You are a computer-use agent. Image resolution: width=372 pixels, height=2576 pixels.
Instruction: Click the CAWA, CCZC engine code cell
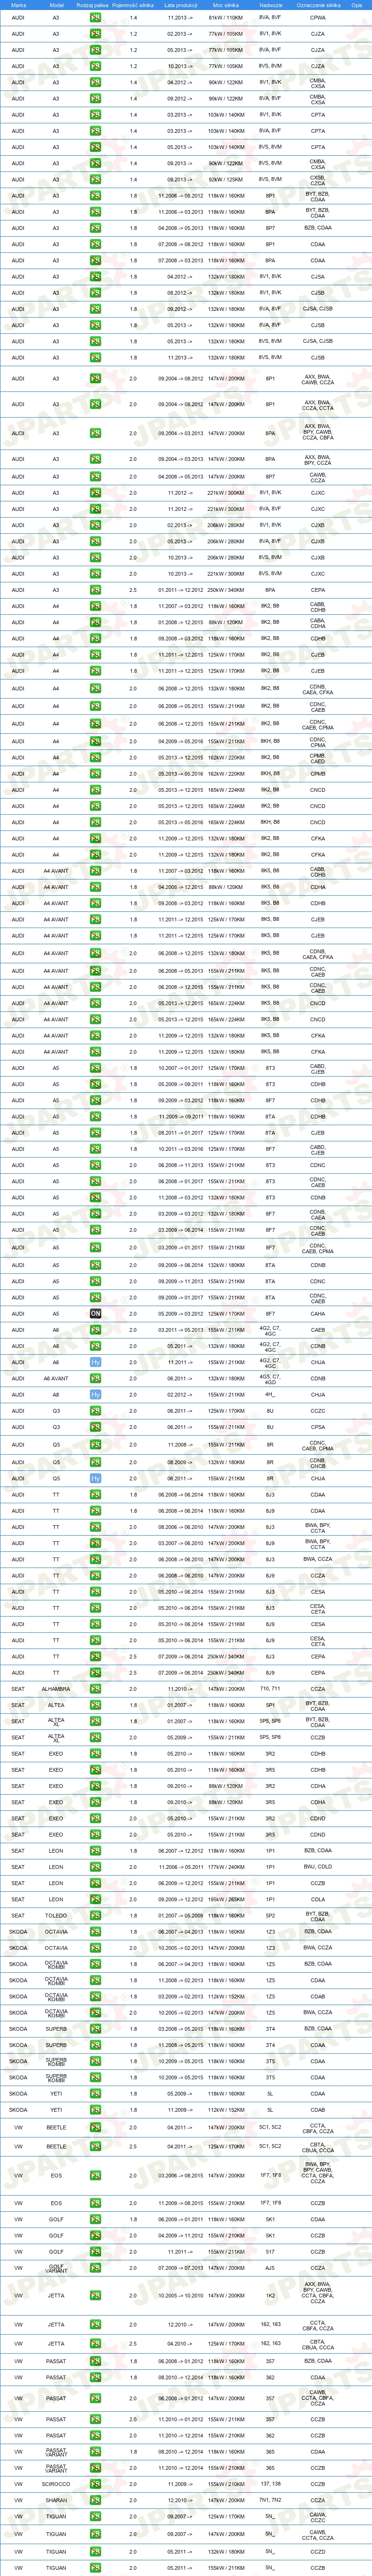(318, 2517)
